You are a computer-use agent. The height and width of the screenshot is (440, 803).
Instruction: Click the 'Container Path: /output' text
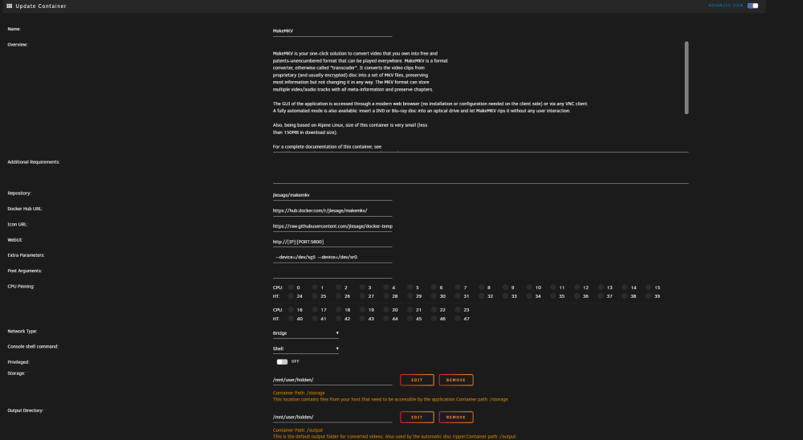298,430
